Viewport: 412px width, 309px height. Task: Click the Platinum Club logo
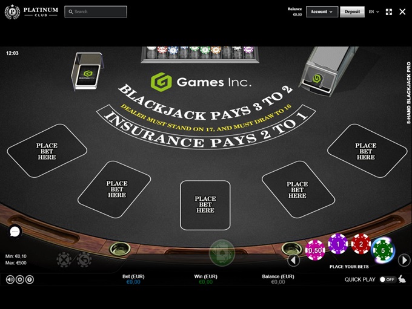pyautogui.click(x=32, y=12)
